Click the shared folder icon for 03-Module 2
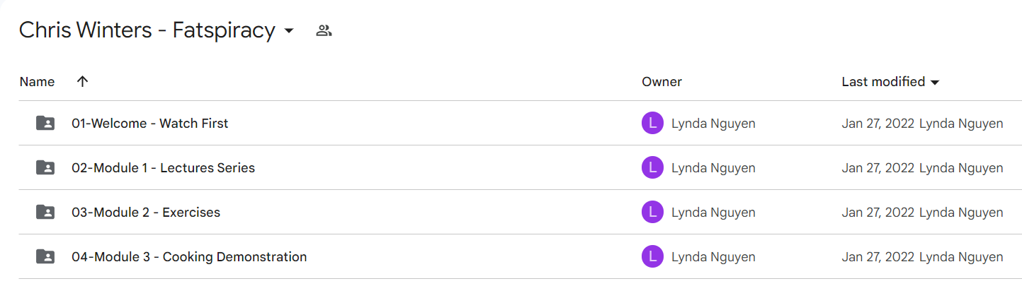Image resolution: width=1022 pixels, height=298 pixels. coord(45,212)
